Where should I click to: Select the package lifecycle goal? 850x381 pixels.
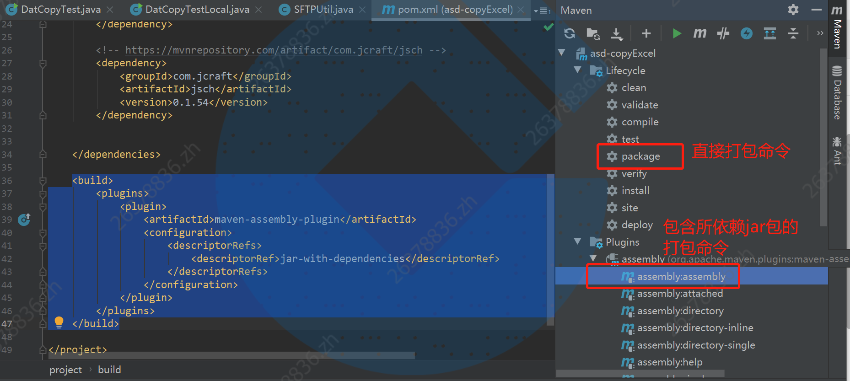640,156
